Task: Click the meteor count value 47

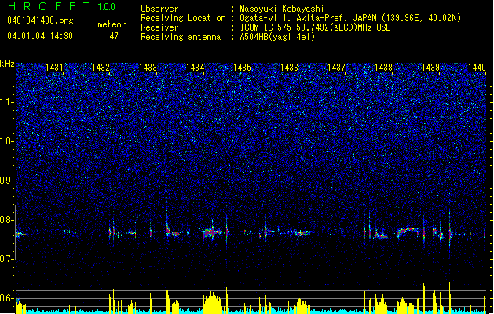Action: pyautogui.click(x=114, y=36)
